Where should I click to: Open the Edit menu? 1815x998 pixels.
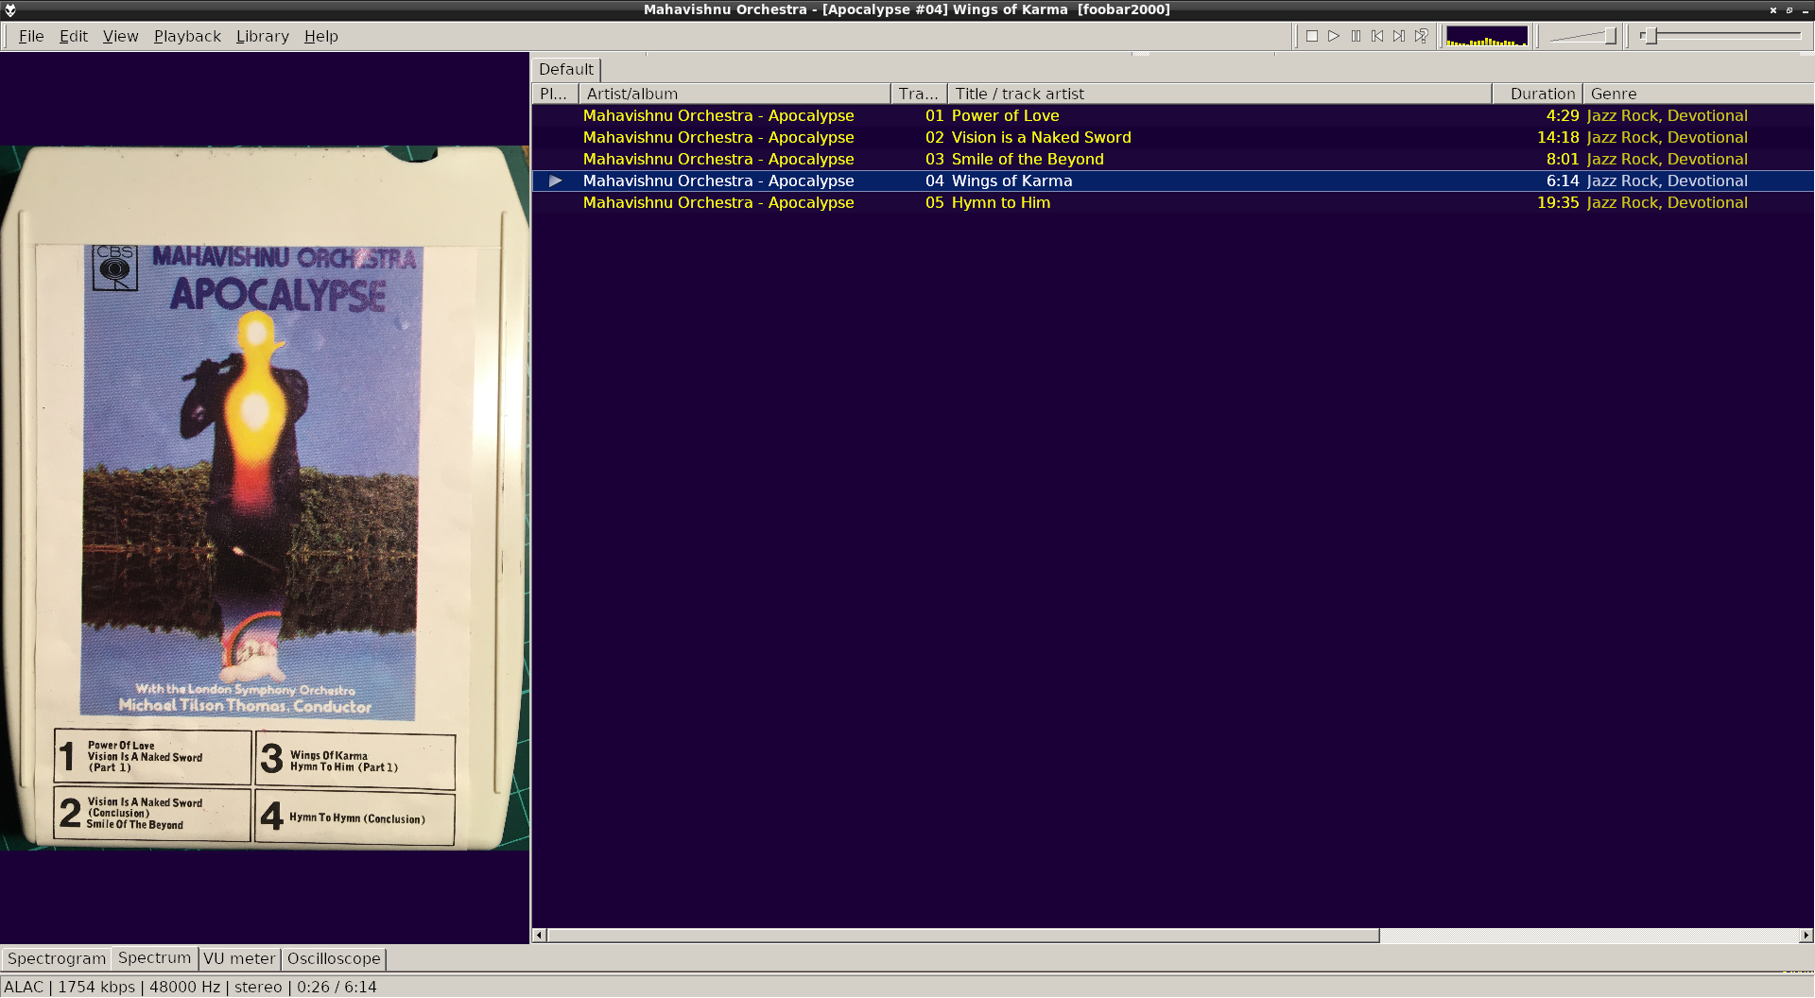[x=74, y=36]
